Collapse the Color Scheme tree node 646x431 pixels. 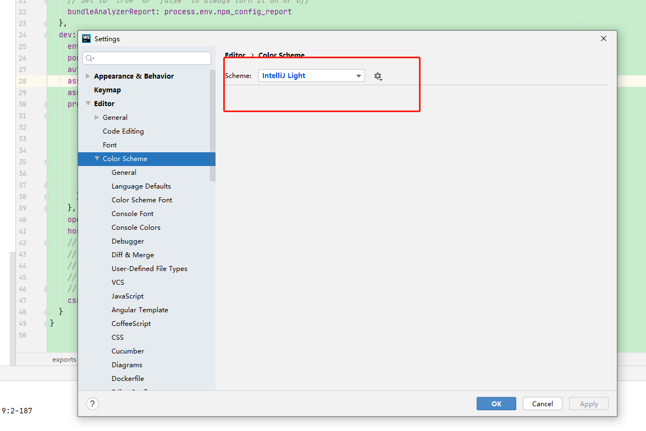pos(97,158)
